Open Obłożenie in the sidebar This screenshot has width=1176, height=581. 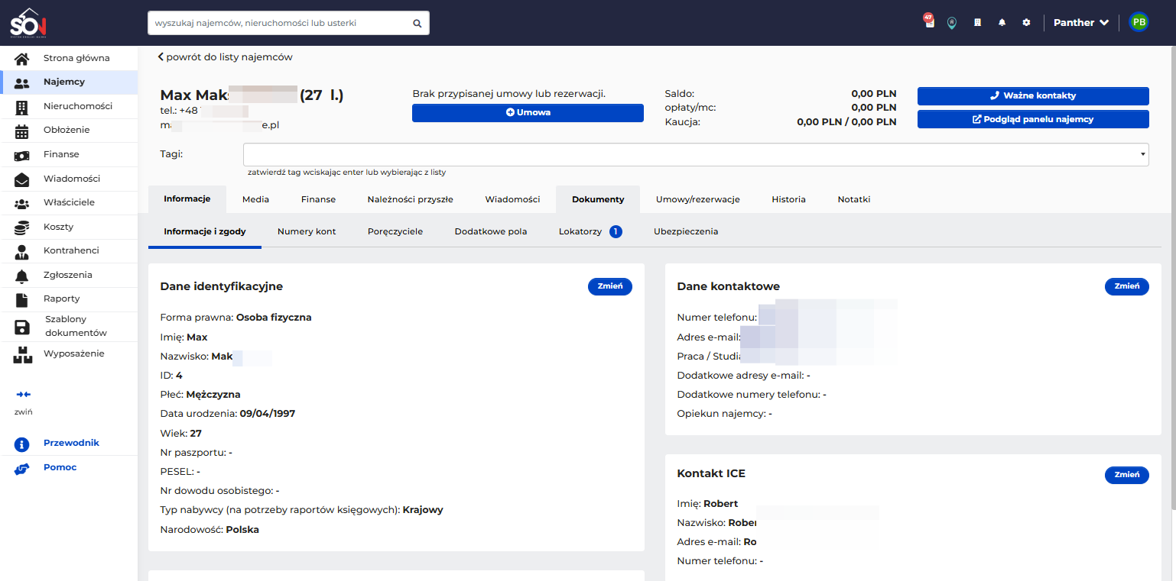point(69,130)
